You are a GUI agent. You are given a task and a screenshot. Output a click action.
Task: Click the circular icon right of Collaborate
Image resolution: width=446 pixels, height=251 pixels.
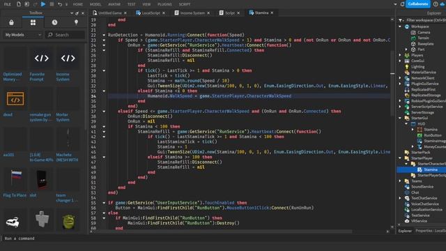pos(436,4)
